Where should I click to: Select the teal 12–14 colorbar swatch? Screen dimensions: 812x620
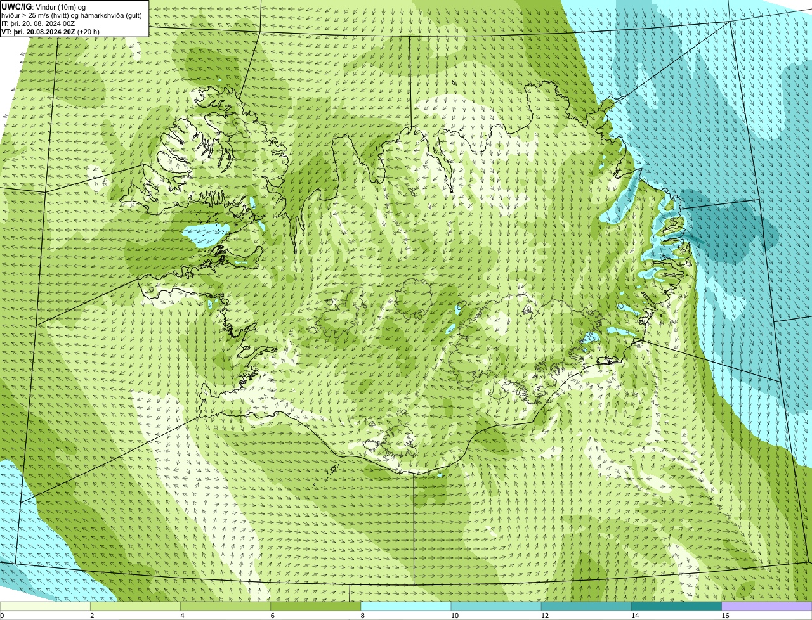point(586,606)
